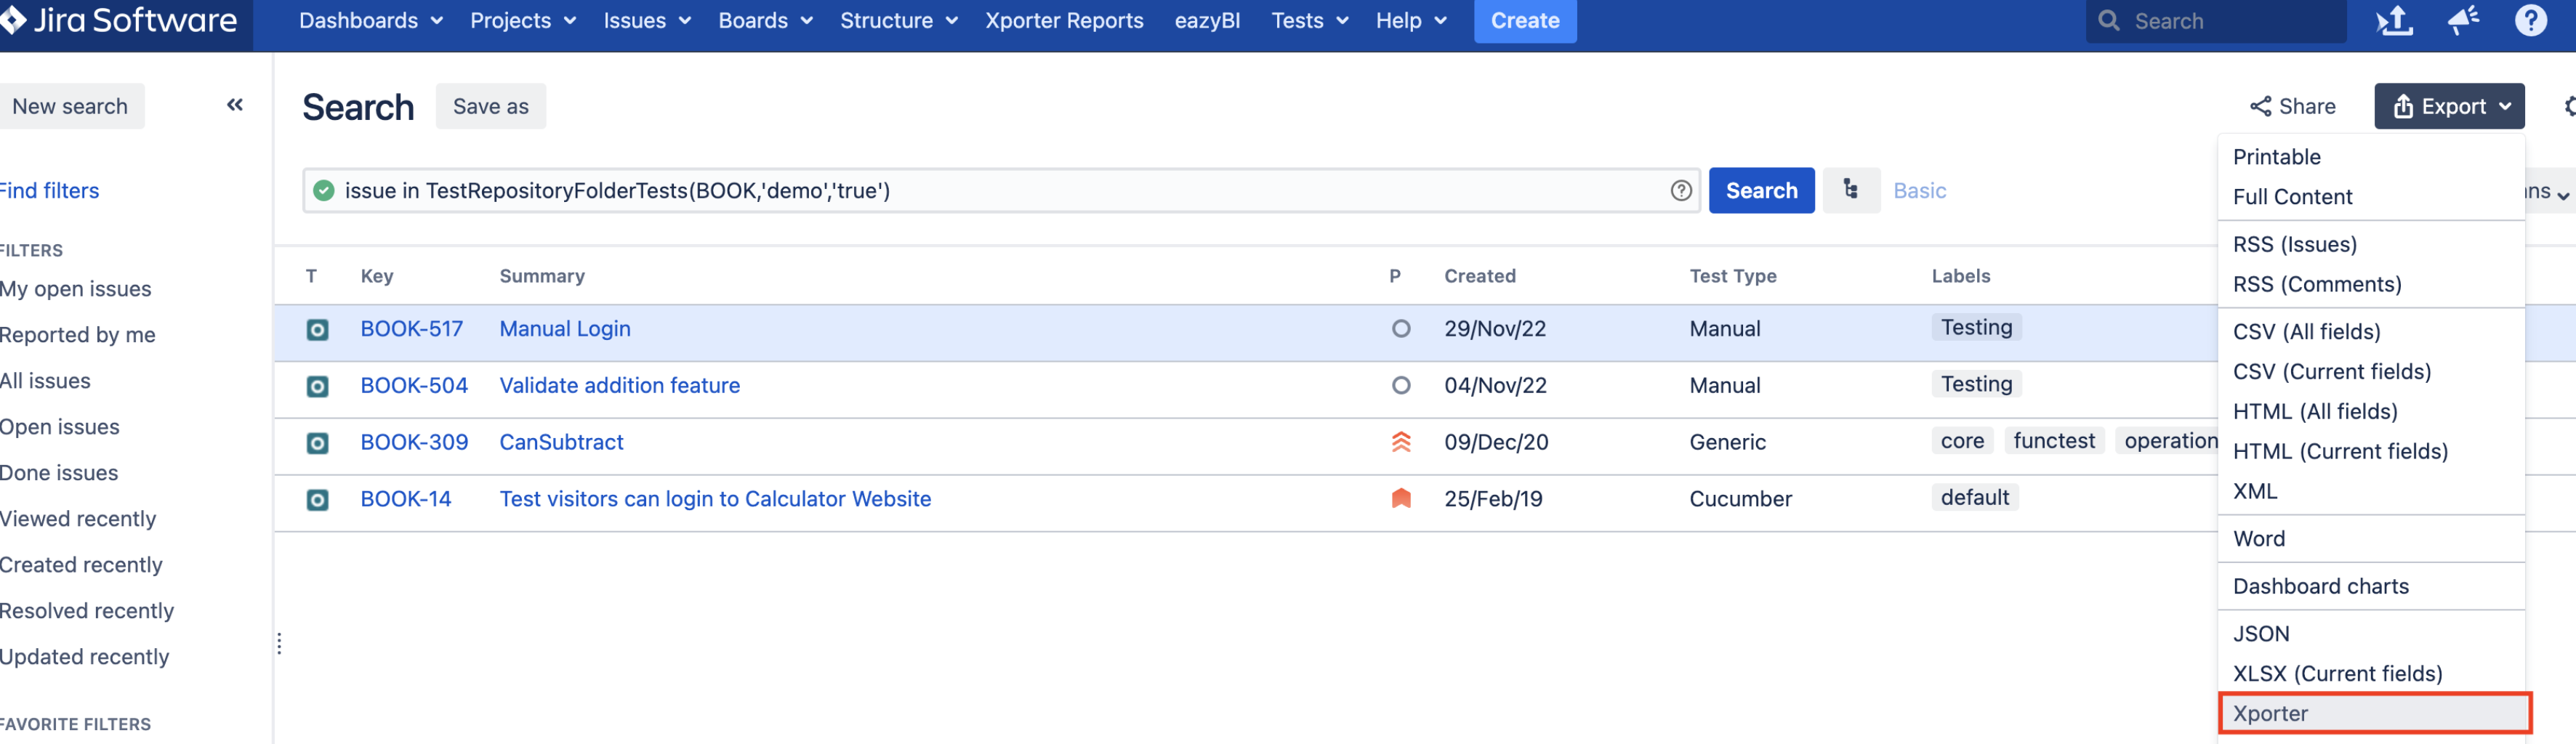Choose XLSX (Current fields) export option
This screenshot has height=744, width=2576.
point(2371,674)
